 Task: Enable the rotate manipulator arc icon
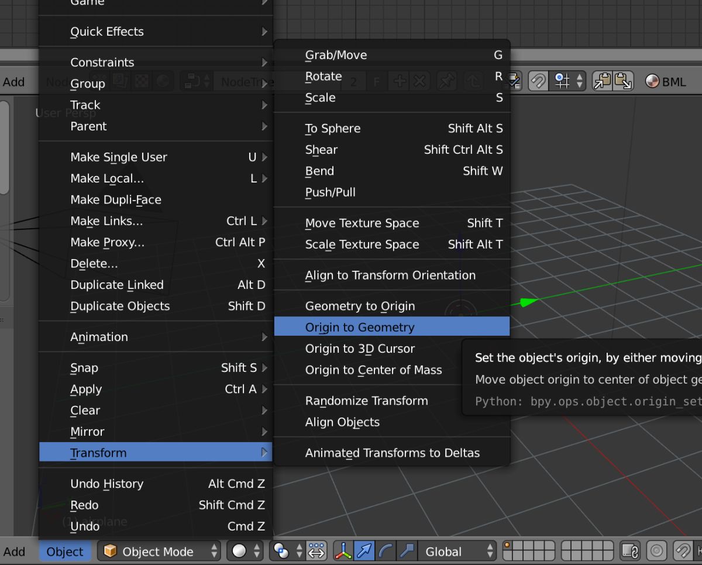(x=386, y=552)
